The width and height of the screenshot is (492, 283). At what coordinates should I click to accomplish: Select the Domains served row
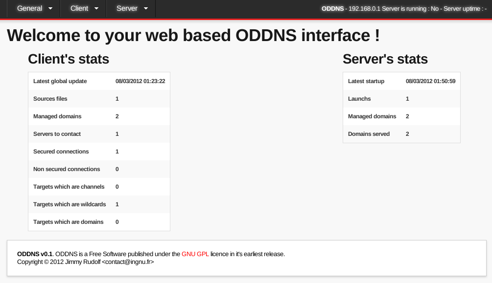[401, 134]
